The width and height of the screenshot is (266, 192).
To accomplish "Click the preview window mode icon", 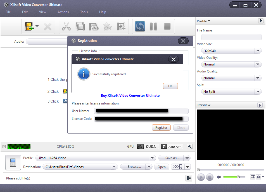I will [253, 177].
